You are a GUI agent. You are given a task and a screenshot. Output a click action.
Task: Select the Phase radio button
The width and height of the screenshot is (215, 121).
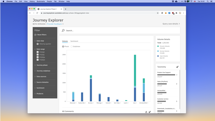pos(63,47)
